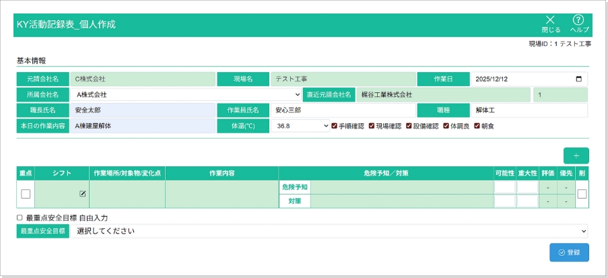Open the help (ヘルプ) question mark icon
The image size is (608, 278).
(x=578, y=20)
